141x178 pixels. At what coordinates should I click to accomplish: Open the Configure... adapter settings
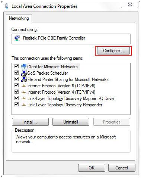click(113, 51)
